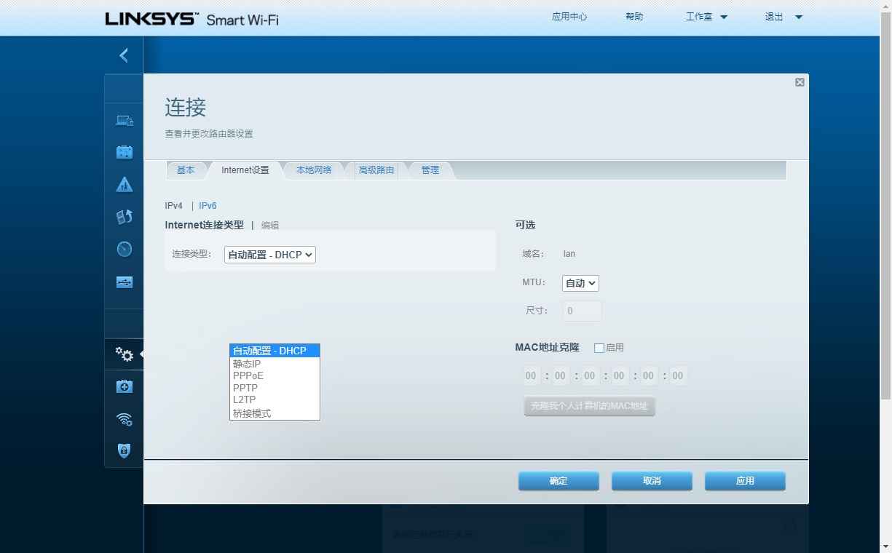Open the Wireless settings panel
Viewport: 892px width, 553px height.
124,419
